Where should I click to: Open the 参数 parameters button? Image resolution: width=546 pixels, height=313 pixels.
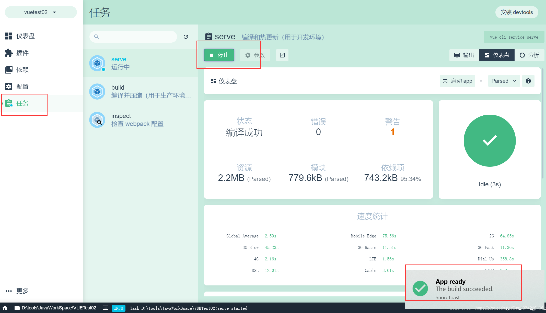point(255,55)
